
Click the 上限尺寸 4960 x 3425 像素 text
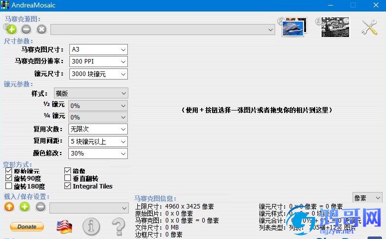(x=175, y=206)
